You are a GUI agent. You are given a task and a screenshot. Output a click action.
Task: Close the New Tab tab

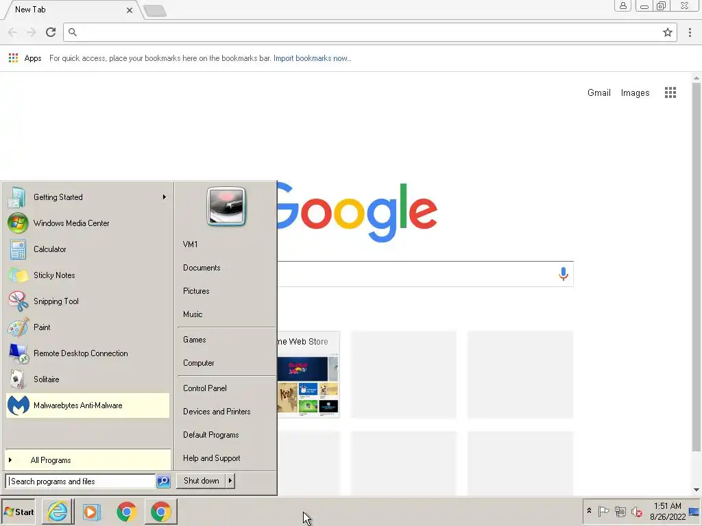pyautogui.click(x=130, y=10)
